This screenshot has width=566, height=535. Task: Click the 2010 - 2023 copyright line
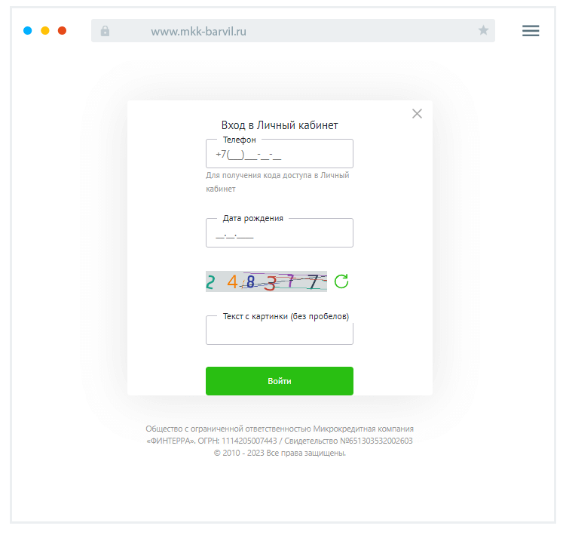(279, 454)
